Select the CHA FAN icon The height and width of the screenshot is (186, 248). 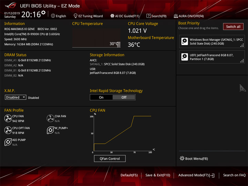coord(50,118)
